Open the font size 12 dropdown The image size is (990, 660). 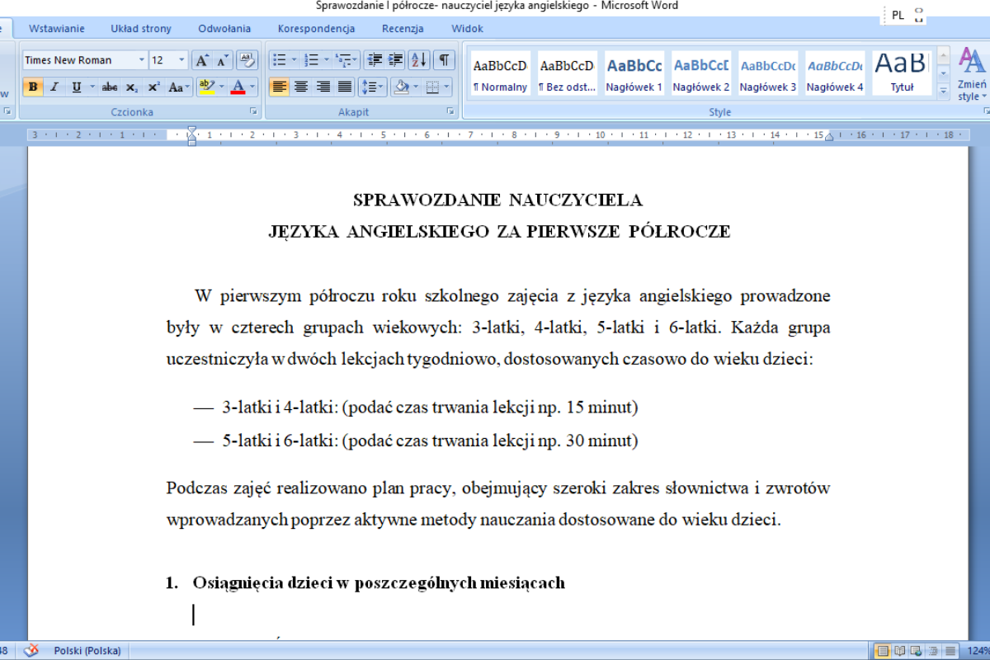(181, 60)
